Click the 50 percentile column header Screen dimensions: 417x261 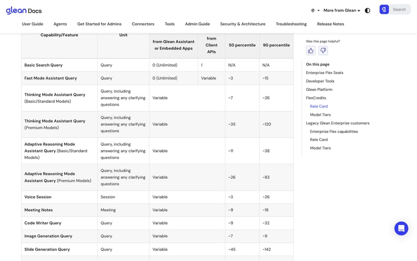tap(242, 45)
